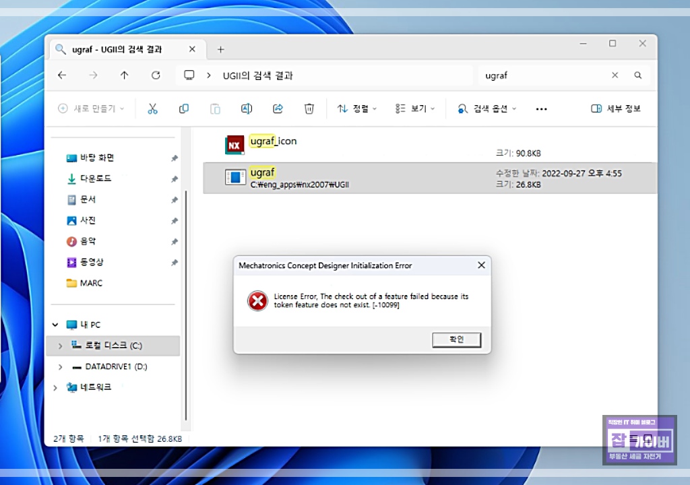690x485 pixels.
Task: Open the three-dot more options menu
Action: 541,109
